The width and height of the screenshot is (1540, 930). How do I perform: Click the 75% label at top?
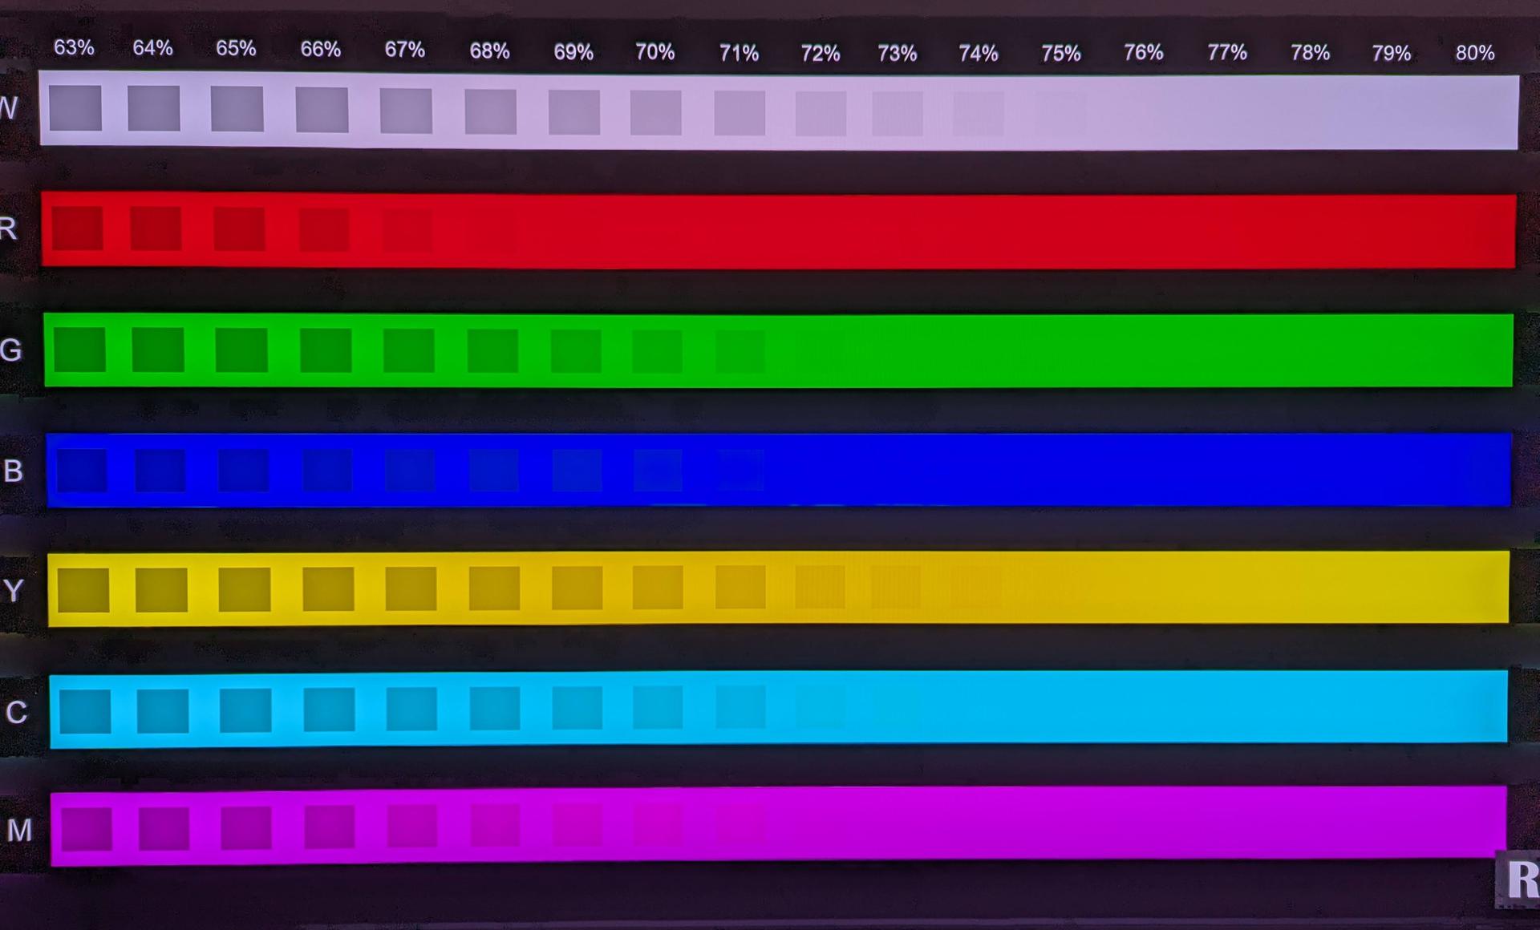pos(1060,54)
